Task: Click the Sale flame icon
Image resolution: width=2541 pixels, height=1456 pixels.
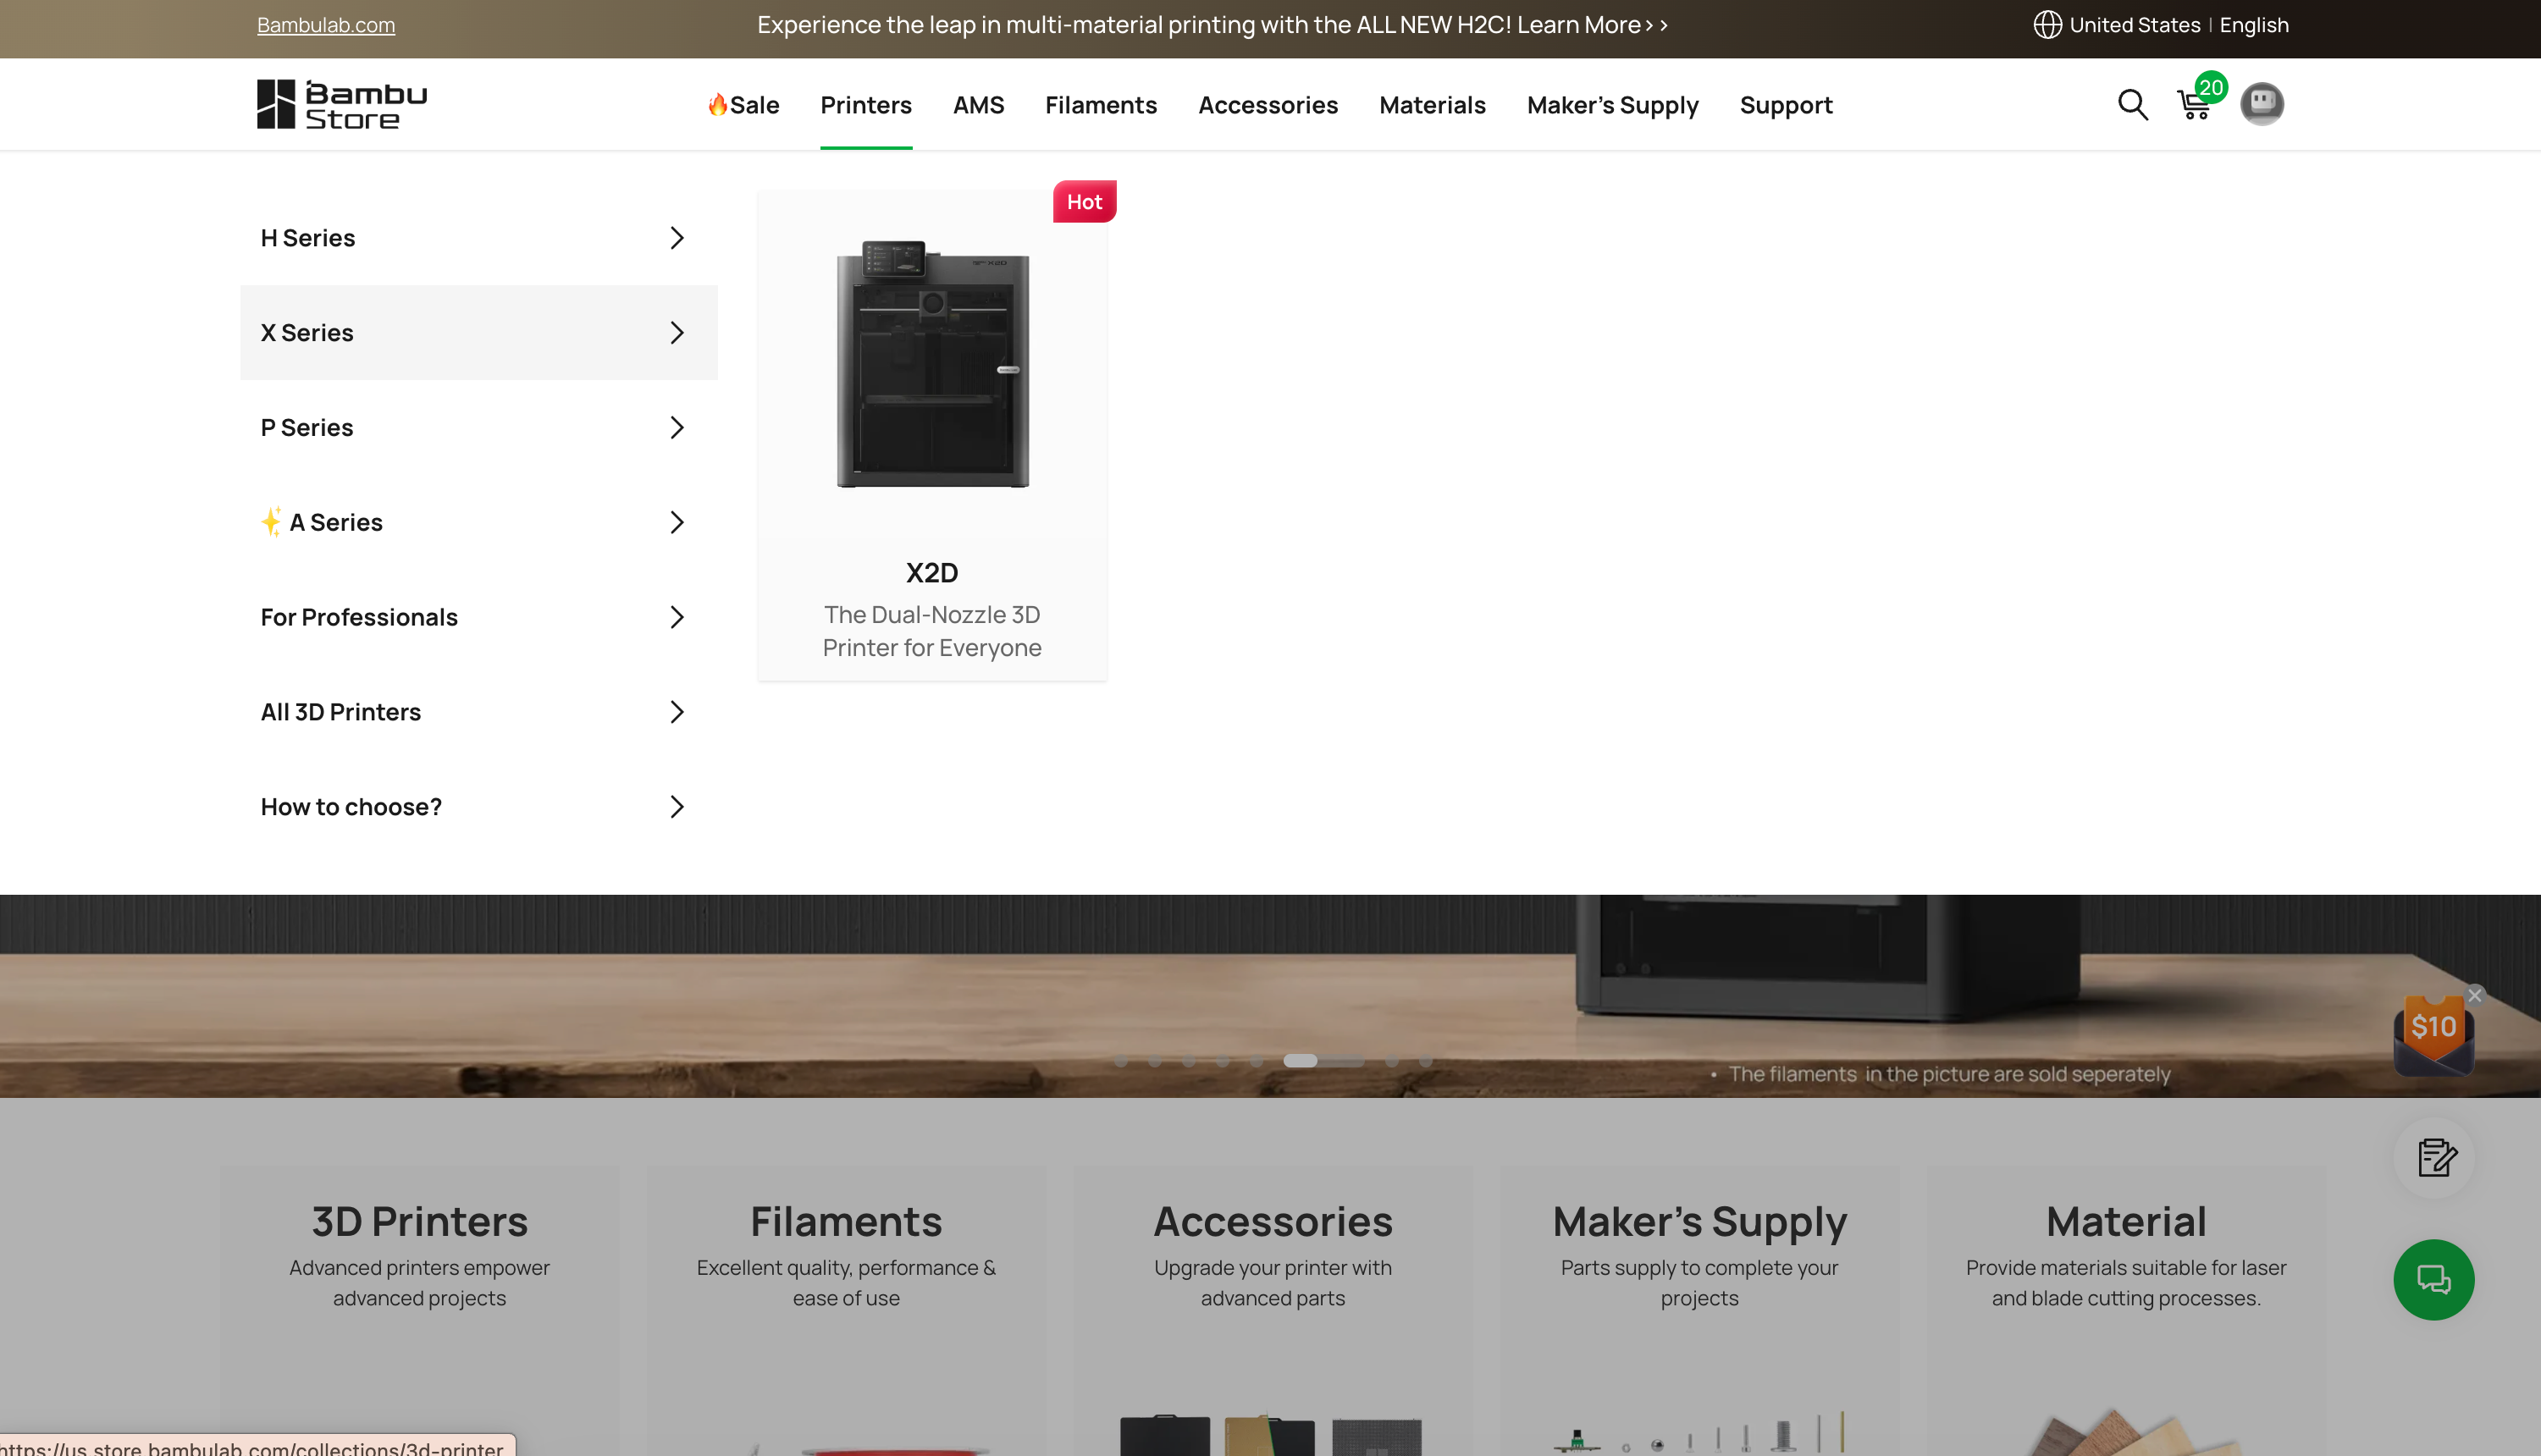Action: (x=717, y=104)
